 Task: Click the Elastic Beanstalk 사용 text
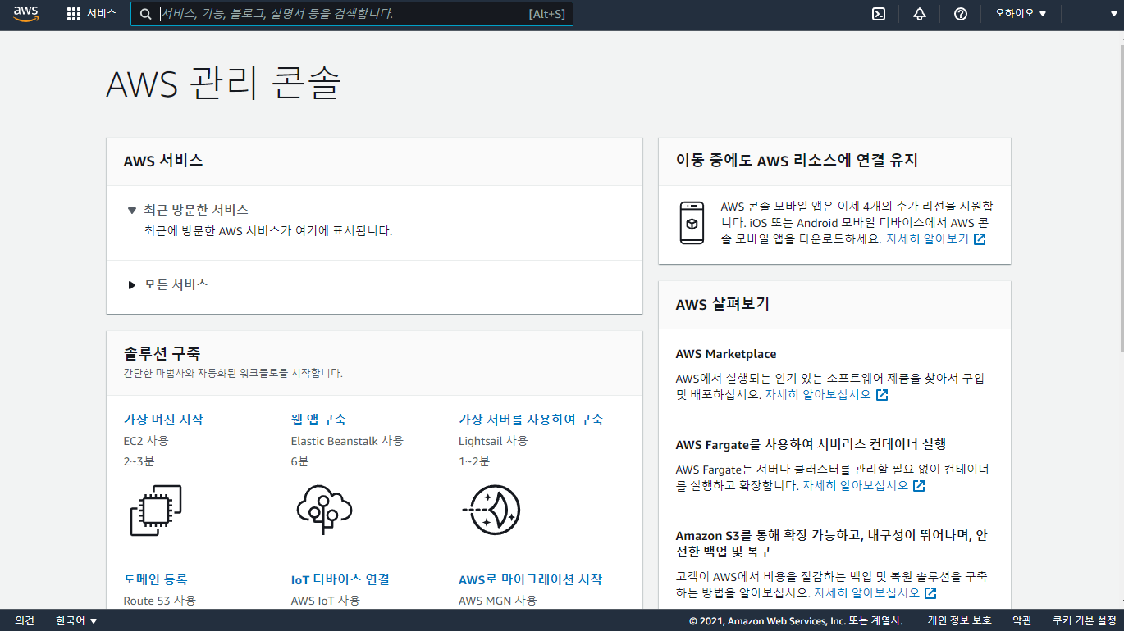(347, 441)
